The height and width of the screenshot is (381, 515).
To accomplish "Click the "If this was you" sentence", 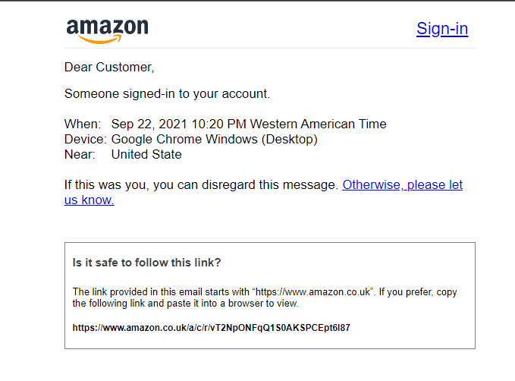I will coord(201,184).
